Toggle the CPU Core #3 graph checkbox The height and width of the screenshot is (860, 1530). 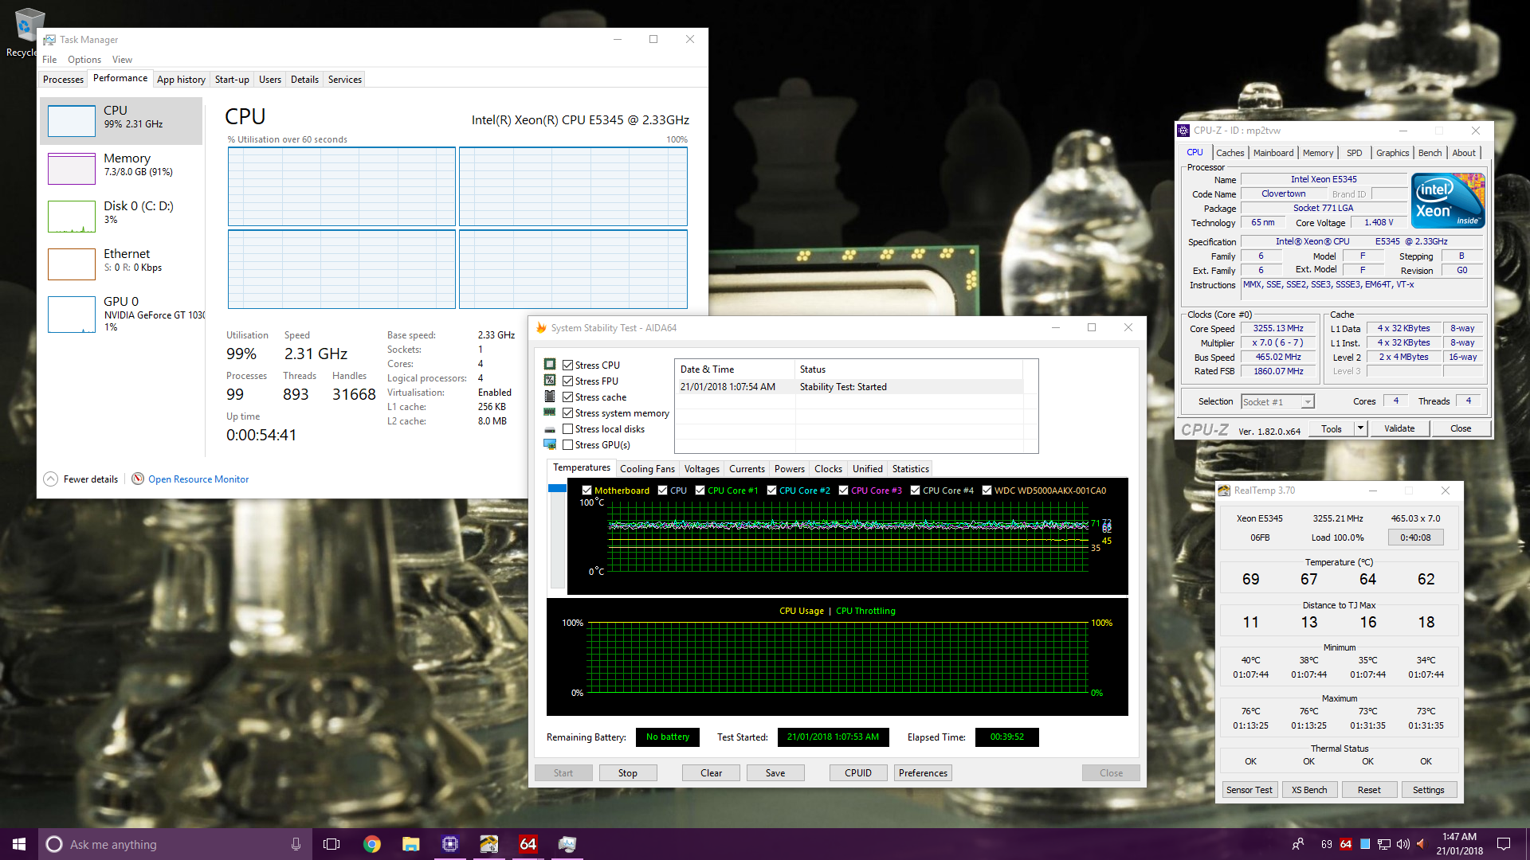843,491
